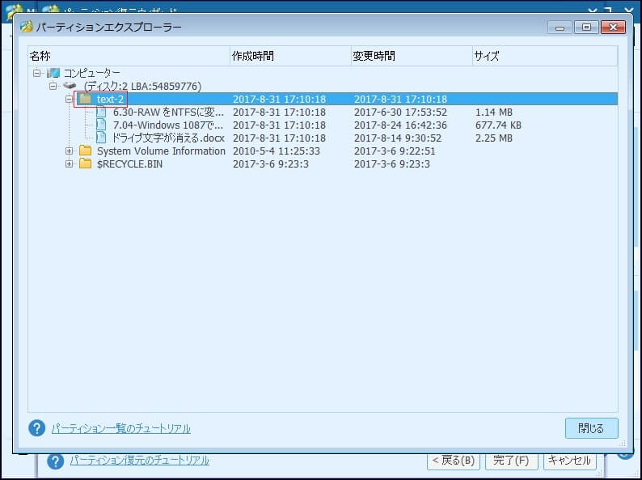Open the パーティション一覧のチュートリアル link
The height and width of the screenshot is (480, 642).
[x=120, y=429]
